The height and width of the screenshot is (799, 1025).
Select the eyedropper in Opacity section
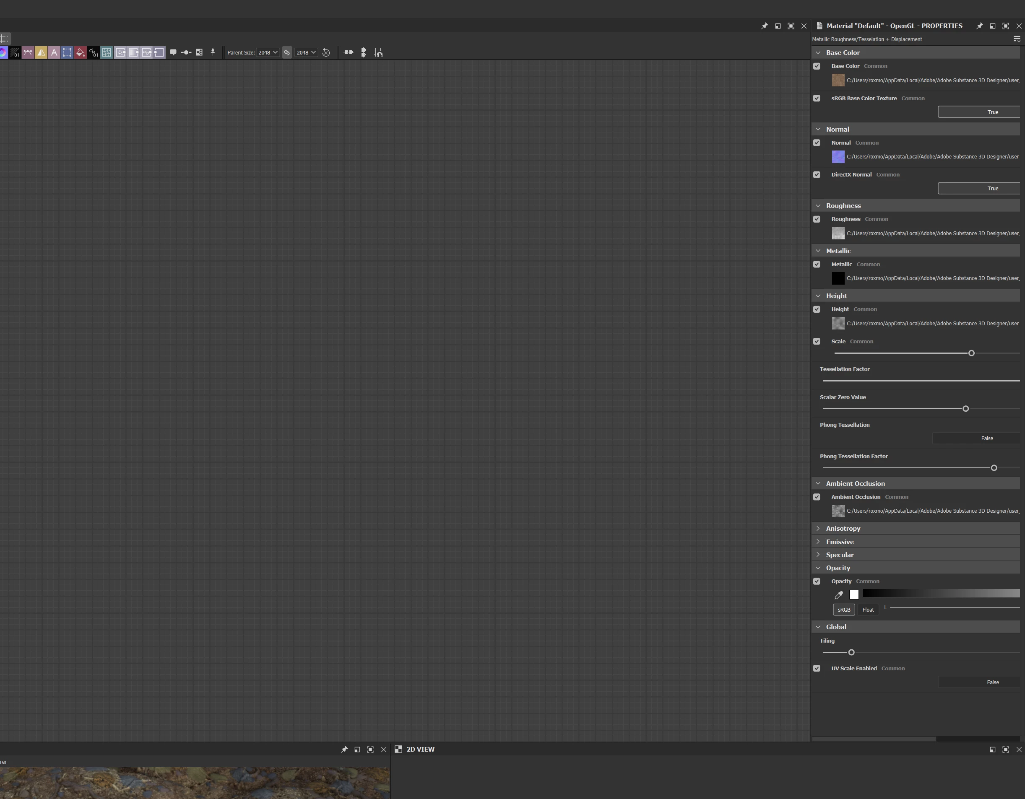coord(839,595)
